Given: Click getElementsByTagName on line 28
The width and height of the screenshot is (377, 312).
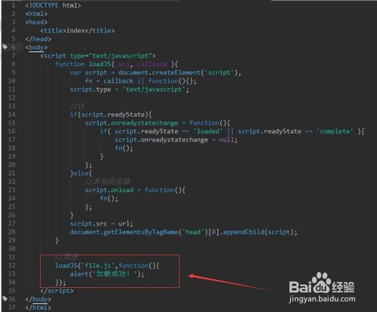Looking at the screenshot, I should coord(141,232).
